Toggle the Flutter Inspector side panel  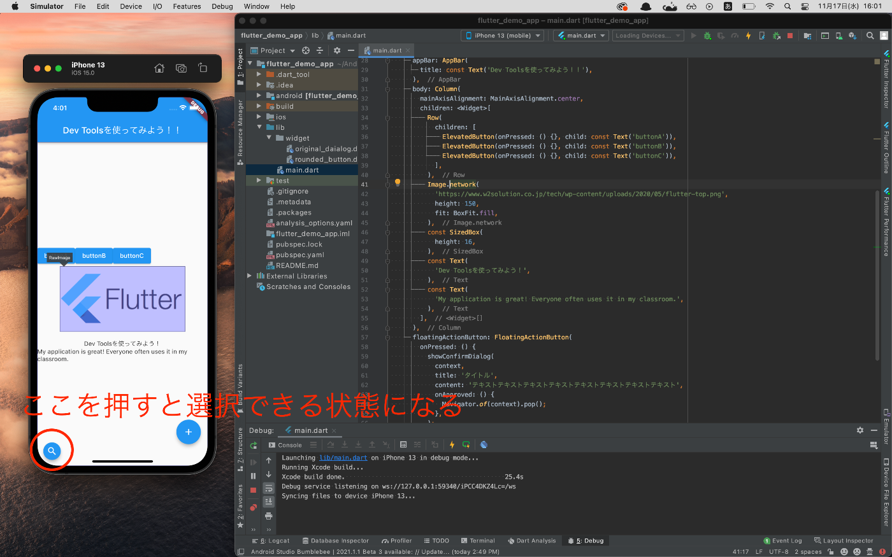(886, 80)
